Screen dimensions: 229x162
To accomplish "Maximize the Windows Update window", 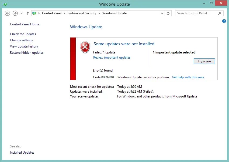I will pyautogui.click(x=211, y=3).
